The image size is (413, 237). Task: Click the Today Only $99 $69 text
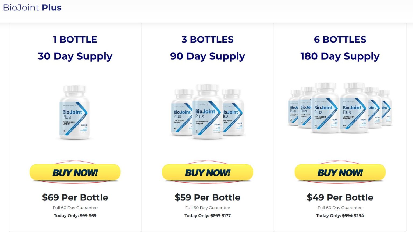[x=75, y=215]
